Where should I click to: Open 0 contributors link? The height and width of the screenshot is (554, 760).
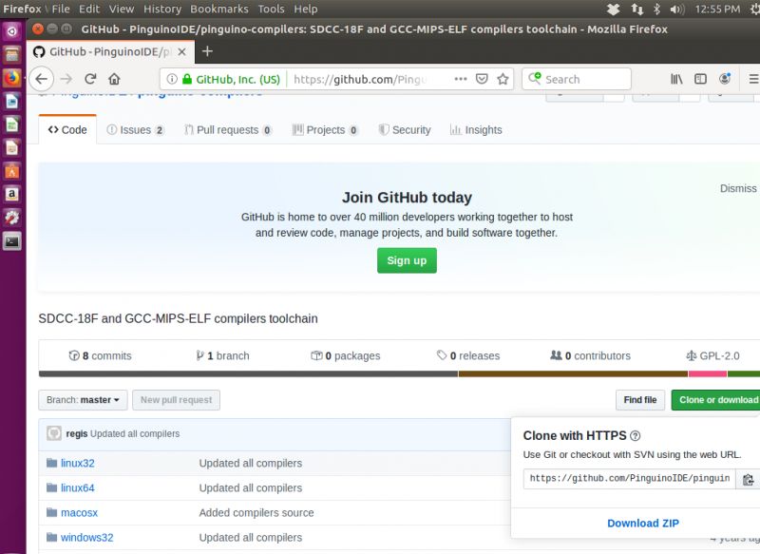point(590,355)
